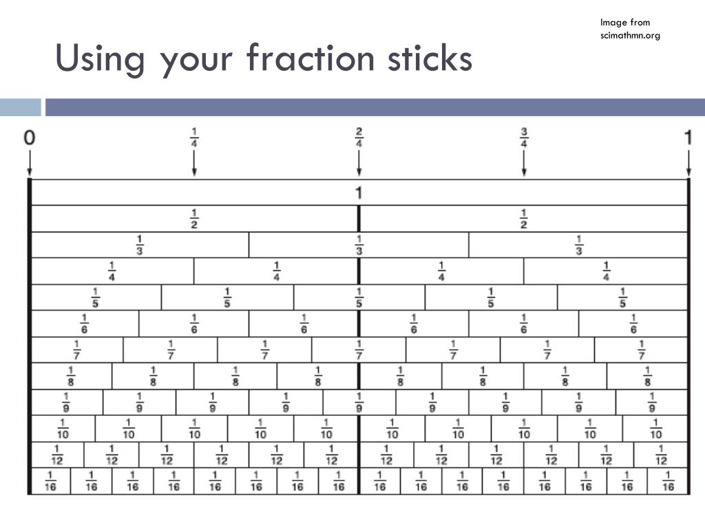Image resolution: width=705 pixels, height=528 pixels.
Task: Click the arrow beneath the 1/4 marker
Action: 194,162
